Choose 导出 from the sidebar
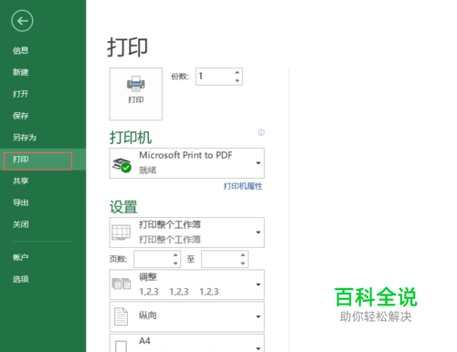457x352 pixels. [x=20, y=202]
